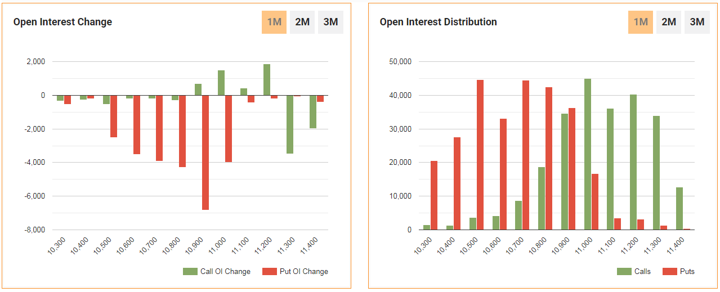Select 1M in Open Interest Change panel
This screenshot has height=292, width=720.
coord(274,23)
